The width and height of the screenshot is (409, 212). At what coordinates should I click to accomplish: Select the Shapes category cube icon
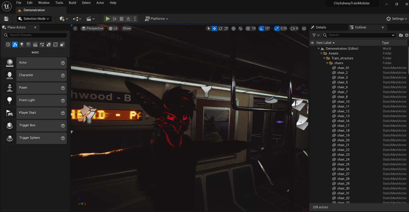29,44
